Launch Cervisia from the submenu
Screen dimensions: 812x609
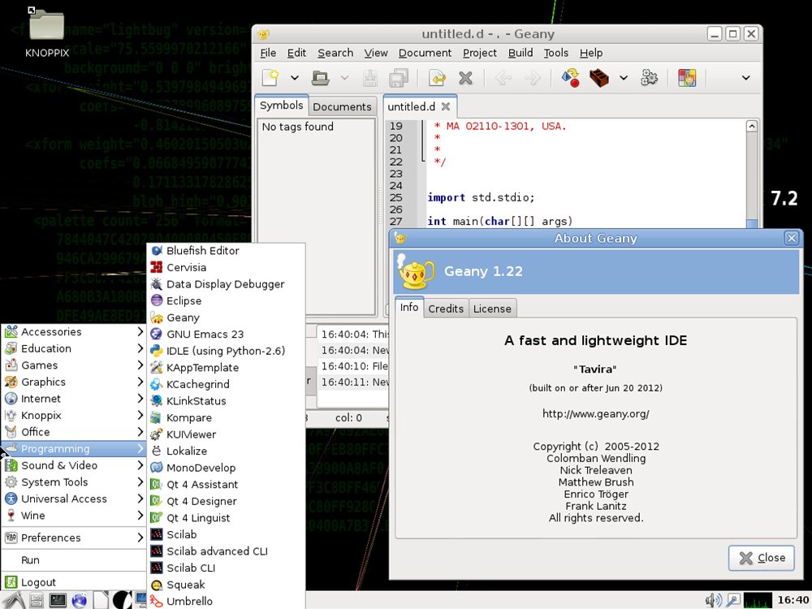pos(227,267)
